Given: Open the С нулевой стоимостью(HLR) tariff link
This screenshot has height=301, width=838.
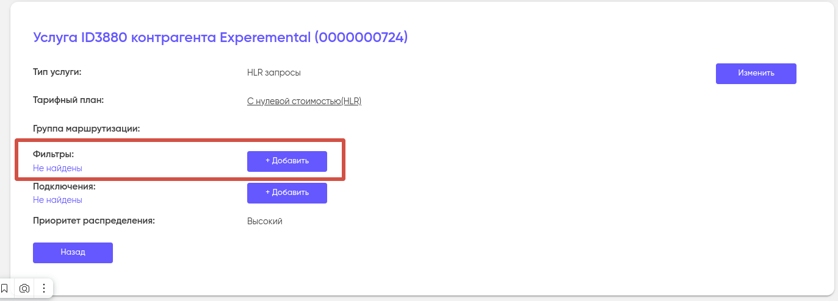Looking at the screenshot, I should point(304,101).
